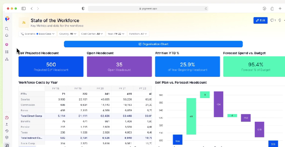The width and height of the screenshot is (285, 147).
Task: Open search from the sidebar magnifier icon
Action: point(7,29)
